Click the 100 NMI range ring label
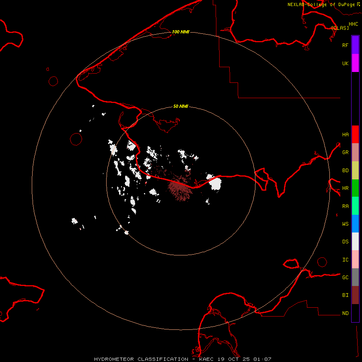Screen dimensions: 362x362 (181, 32)
